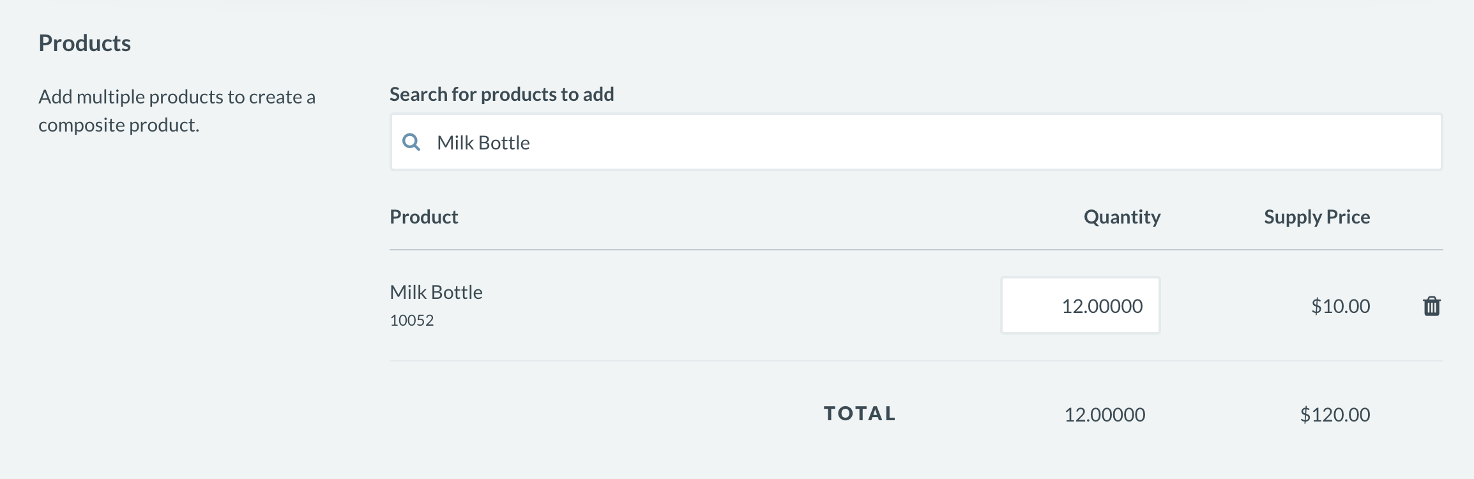Click the $10.00 supply price value

pyautogui.click(x=1341, y=307)
